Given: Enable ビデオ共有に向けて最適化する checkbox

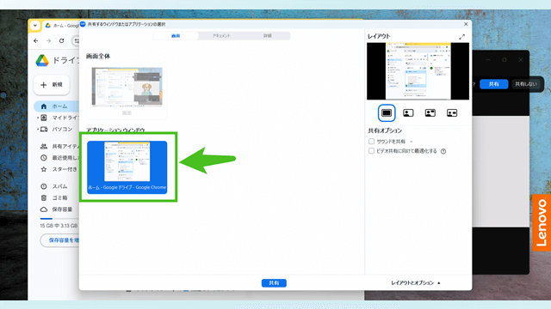Looking at the screenshot, I should [x=371, y=151].
